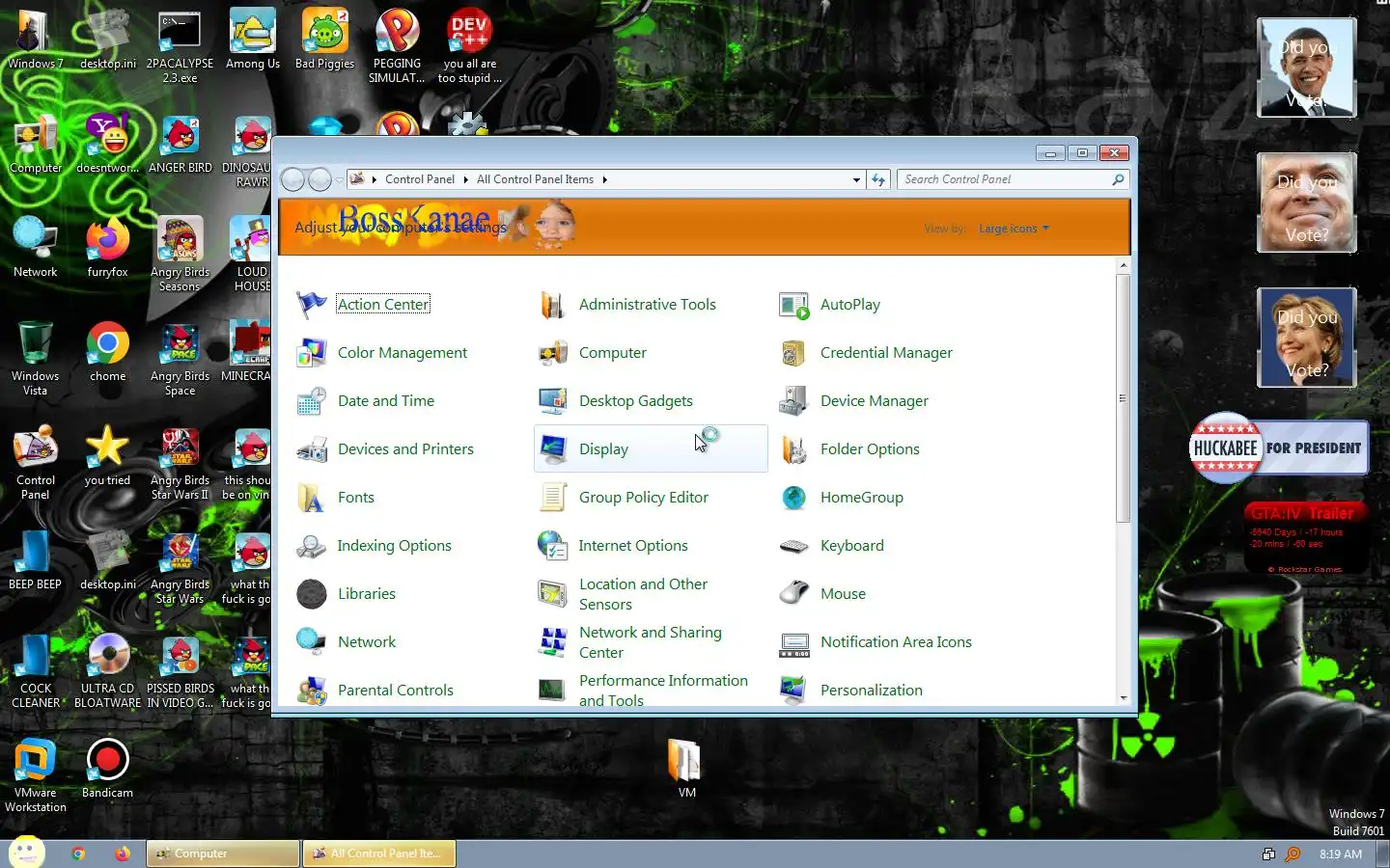
Task: Launch Chrome from the taskbar
Action: point(78,854)
